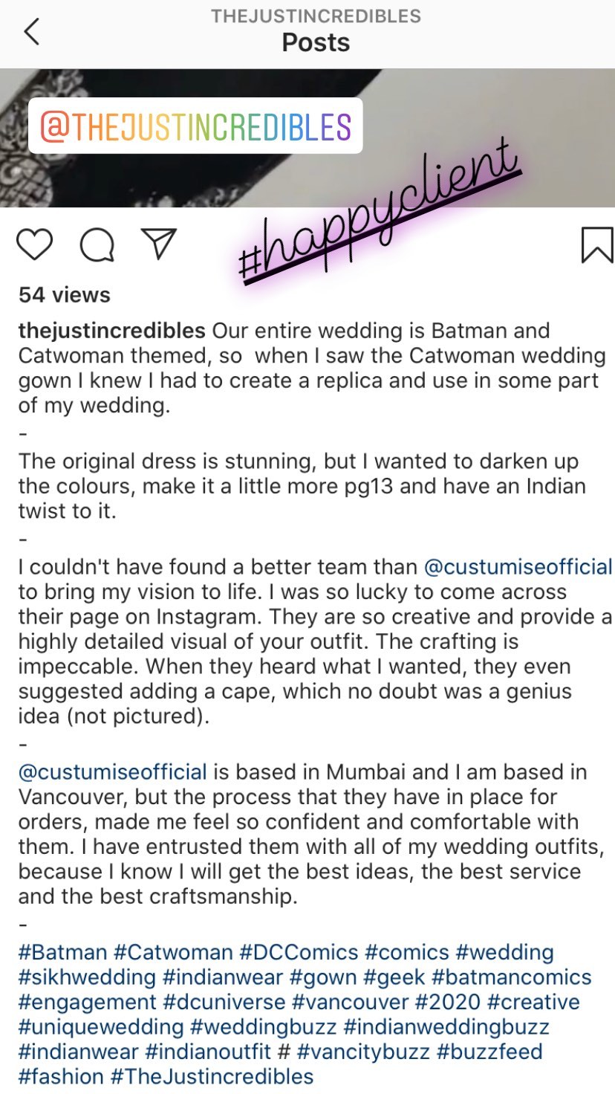Tap the 54 views count
Viewport: 615px width, 1094px height.
pos(65,295)
